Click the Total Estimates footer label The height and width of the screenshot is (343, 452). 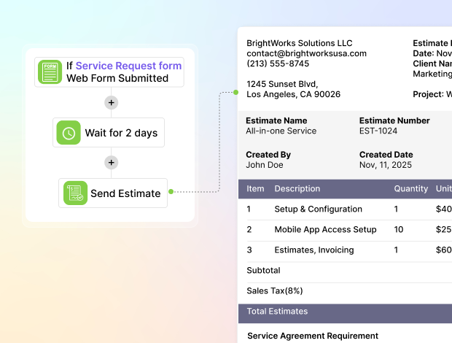pyautogui.click(x=277, y=312)
